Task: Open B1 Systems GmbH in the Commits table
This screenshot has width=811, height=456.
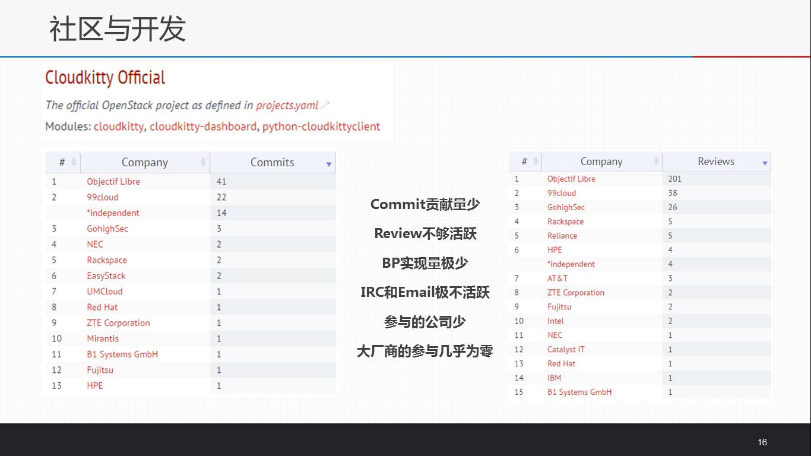Action: (x=122, y=354)
